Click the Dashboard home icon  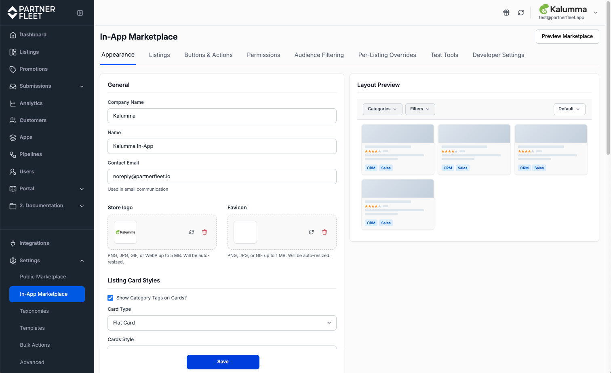pyautogui.click(x=13, y=35)
